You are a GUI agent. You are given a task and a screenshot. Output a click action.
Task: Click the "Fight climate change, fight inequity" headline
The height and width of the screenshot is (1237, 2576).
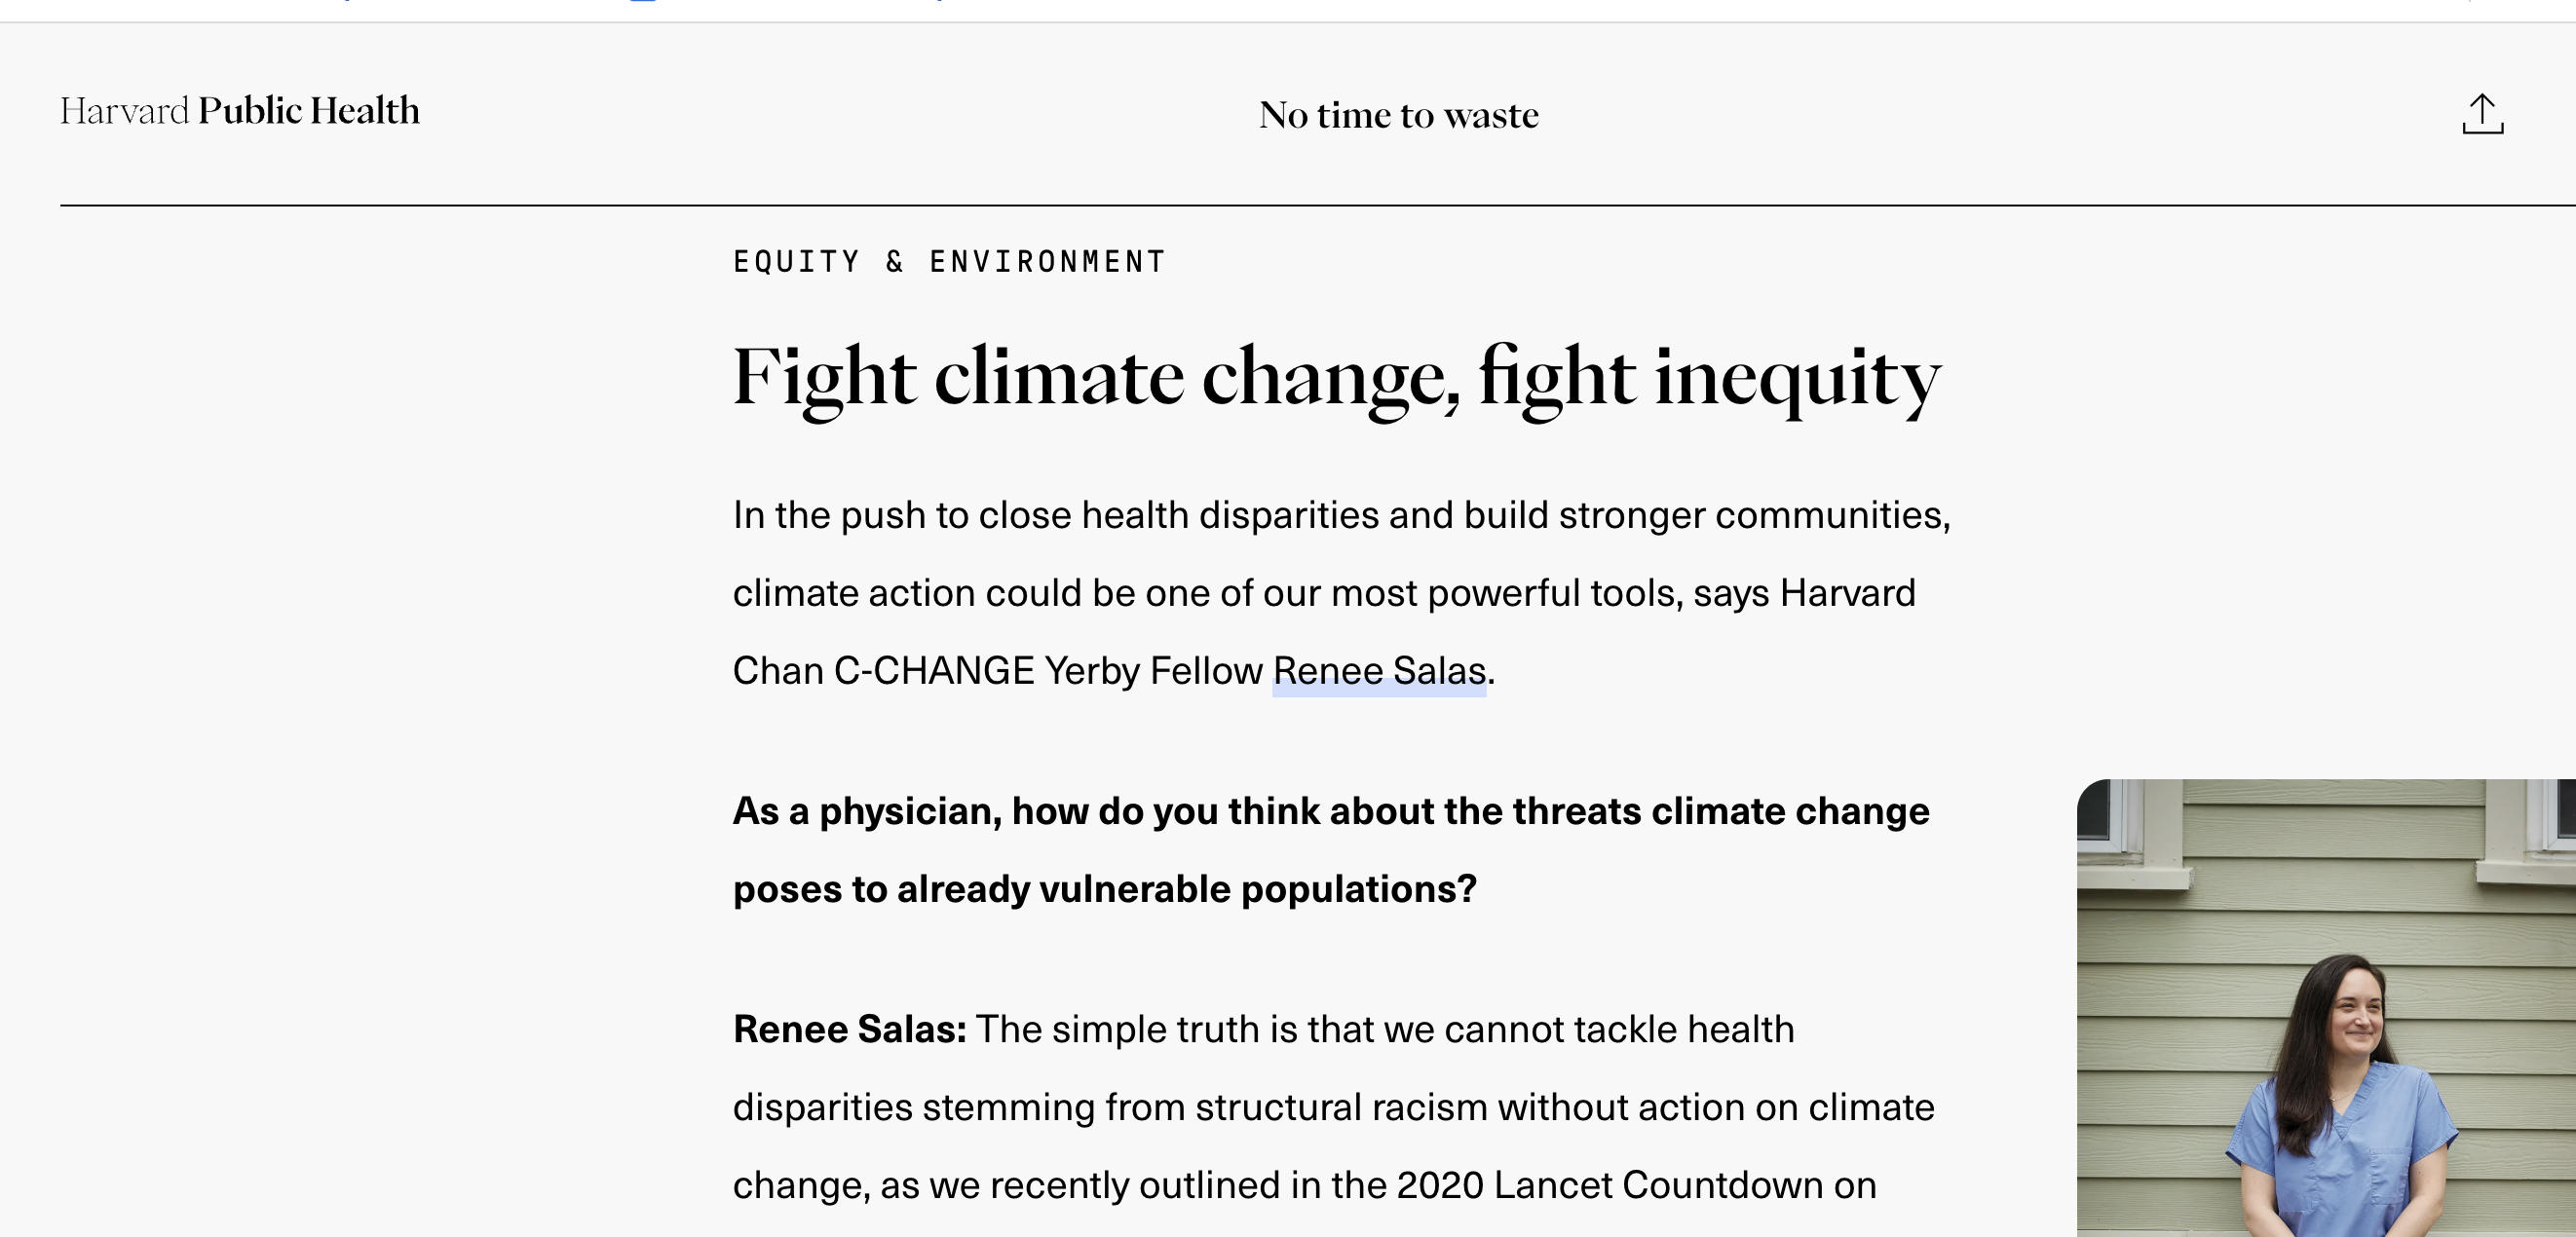[x=1337, y=379]
